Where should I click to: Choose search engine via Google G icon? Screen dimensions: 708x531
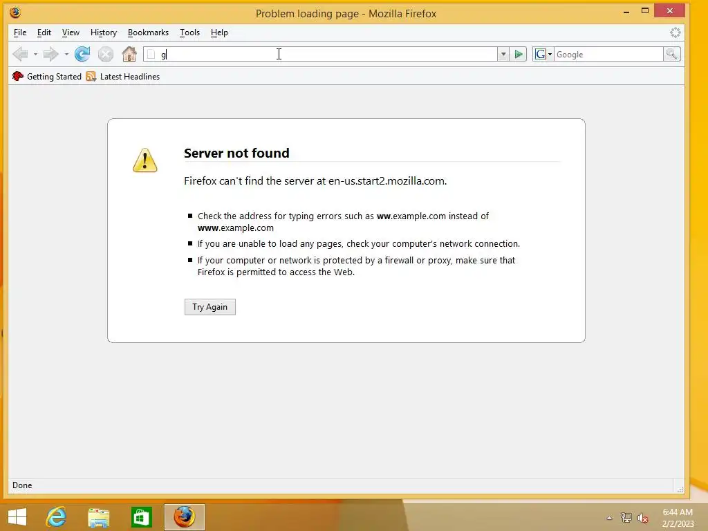click(543, 54)
